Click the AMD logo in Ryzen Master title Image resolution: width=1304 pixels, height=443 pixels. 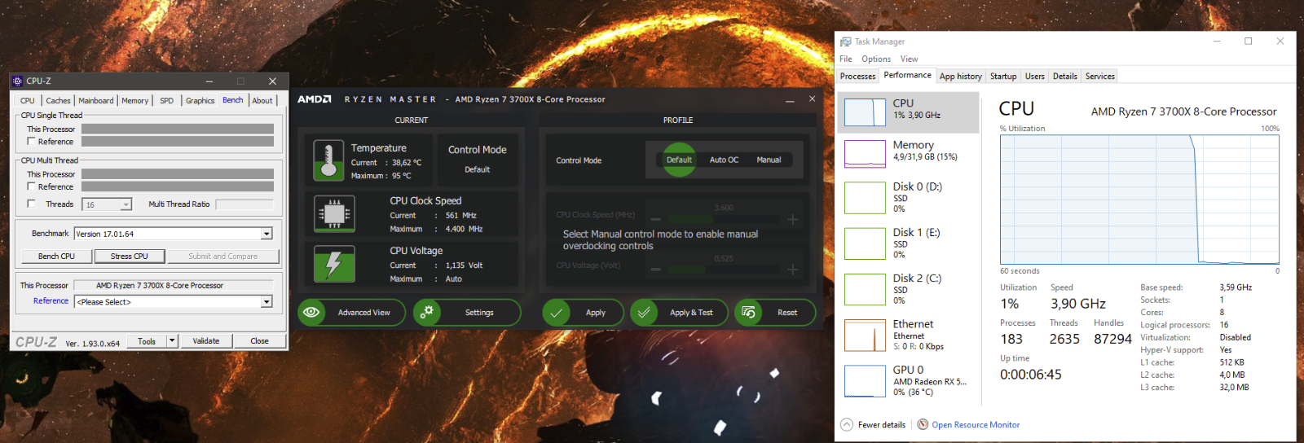314,99
